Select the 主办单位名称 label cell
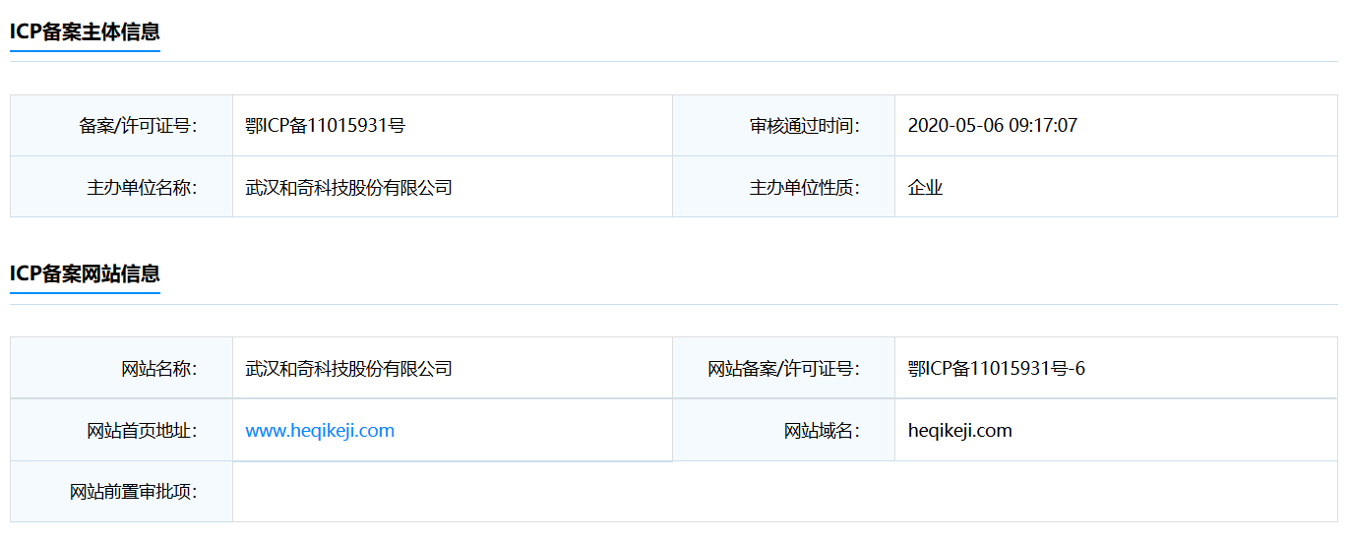 click(x=142, y=187)
